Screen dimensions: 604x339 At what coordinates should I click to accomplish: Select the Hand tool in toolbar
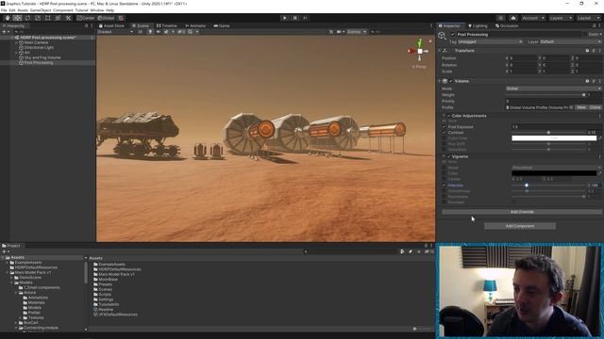tap(8, 18)
